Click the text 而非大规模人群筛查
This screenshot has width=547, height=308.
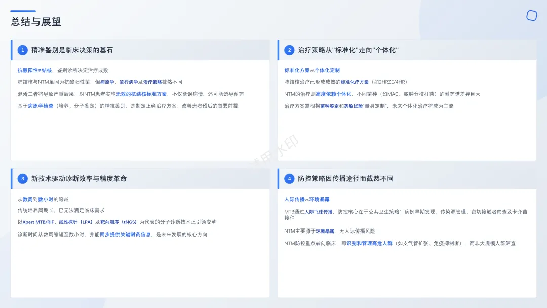pos(493,244)
